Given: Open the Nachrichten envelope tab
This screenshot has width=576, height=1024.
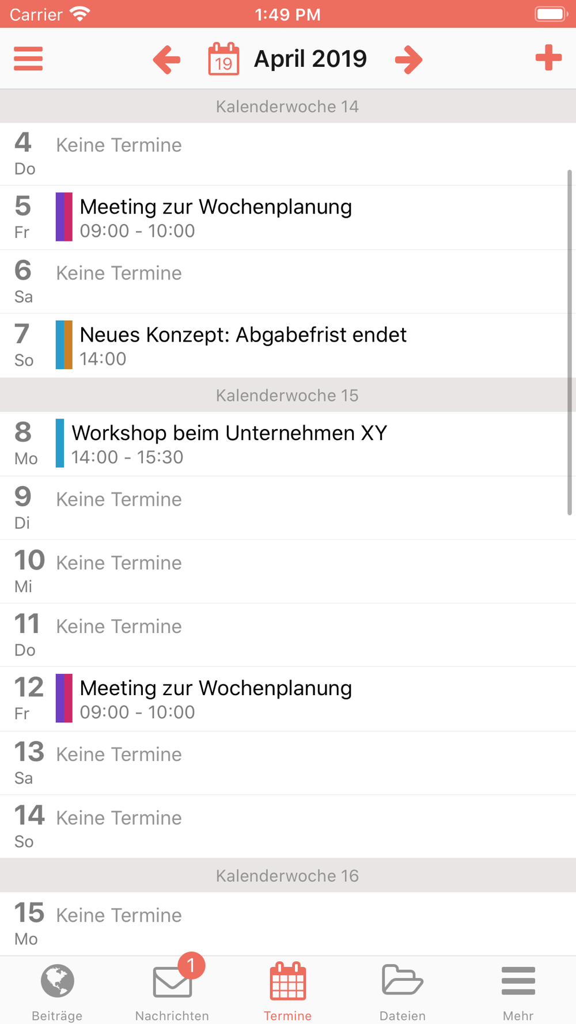Looking at the screenshot, I should (172, 991).
